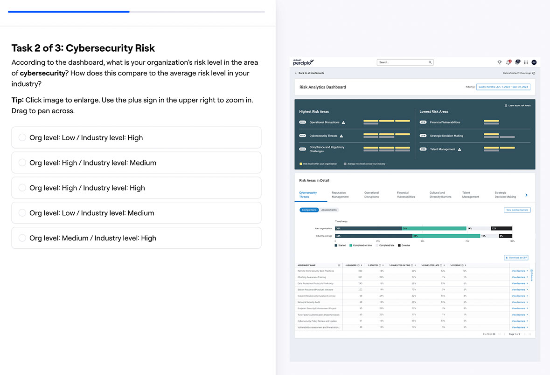Choose 'Org level: Medium / Industry level: High'
Image resolution: width=550 pixels, height=375 pixels.
tap(136, 238)
